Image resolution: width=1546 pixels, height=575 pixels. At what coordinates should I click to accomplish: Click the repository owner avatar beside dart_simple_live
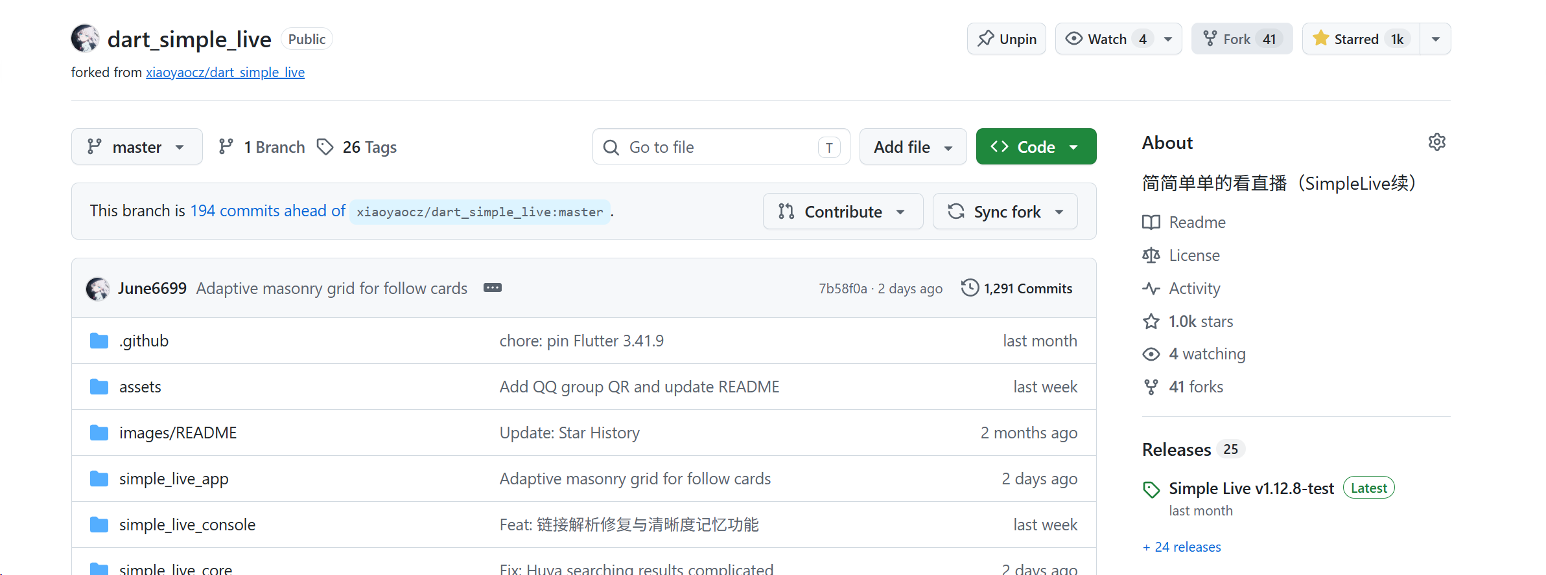pos(85,39)
